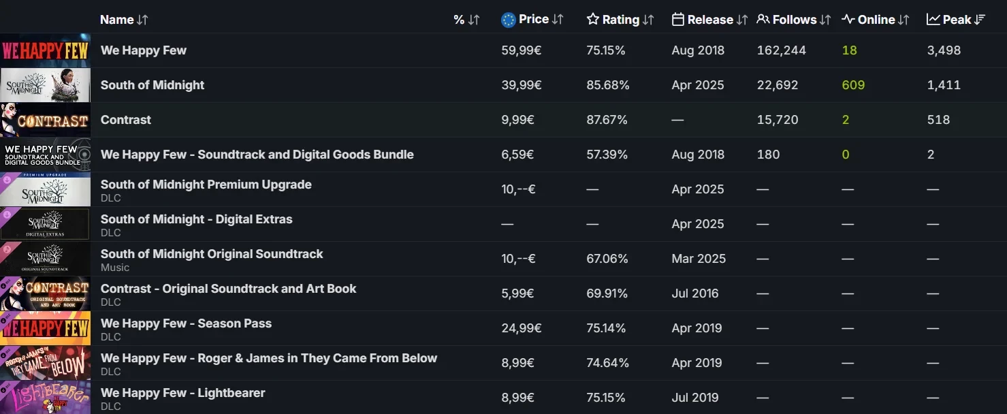Open the Contrast game title link
Image resolution: width=1007 pixels, height=414 pixels.
pyautogui.click(x=126, y=120)
